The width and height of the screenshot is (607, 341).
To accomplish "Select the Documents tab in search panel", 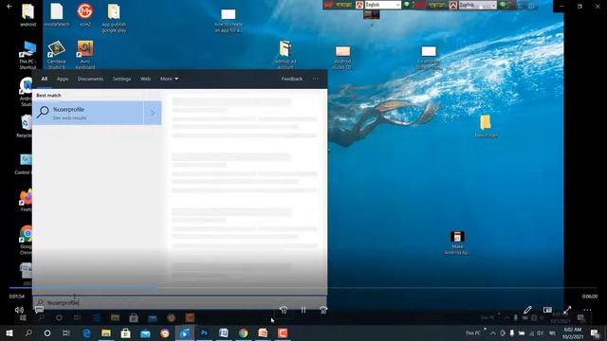I will point(90,79).
